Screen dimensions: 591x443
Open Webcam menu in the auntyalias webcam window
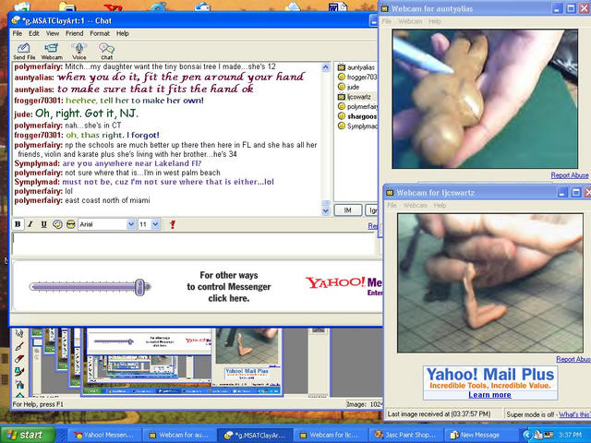click(410, 21)
